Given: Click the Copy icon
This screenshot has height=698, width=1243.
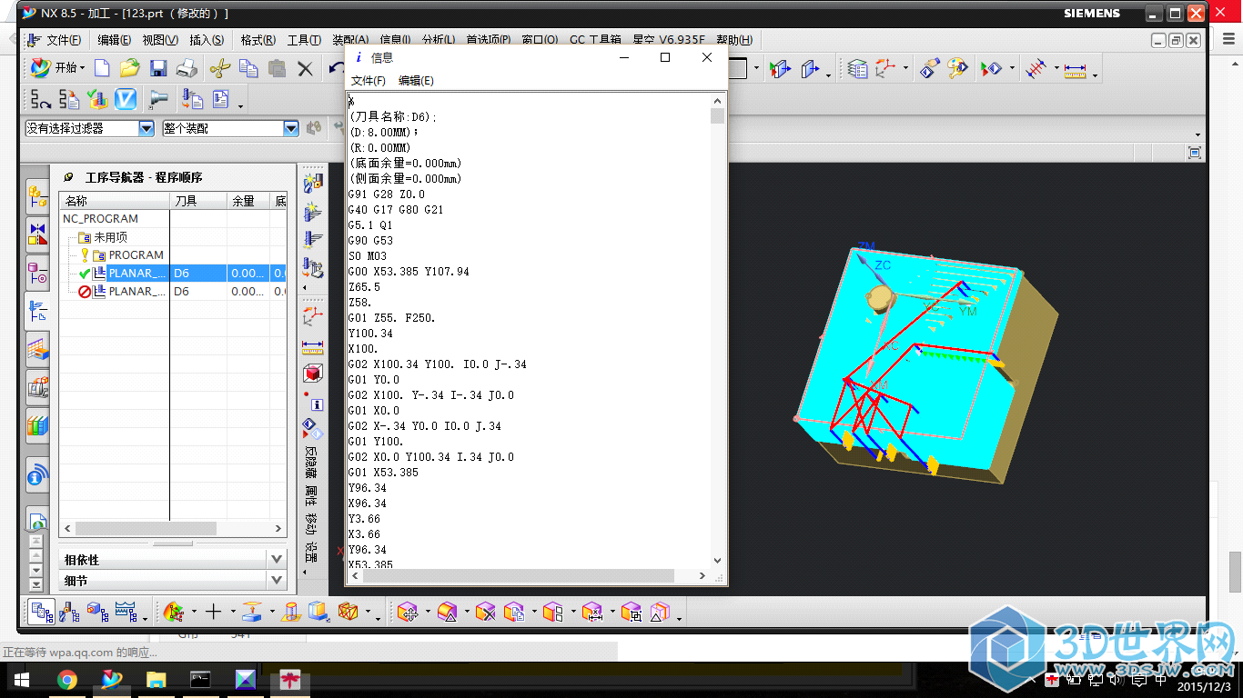Looking at the screenshot, I should pyautogui.click(x=248, y=68).
